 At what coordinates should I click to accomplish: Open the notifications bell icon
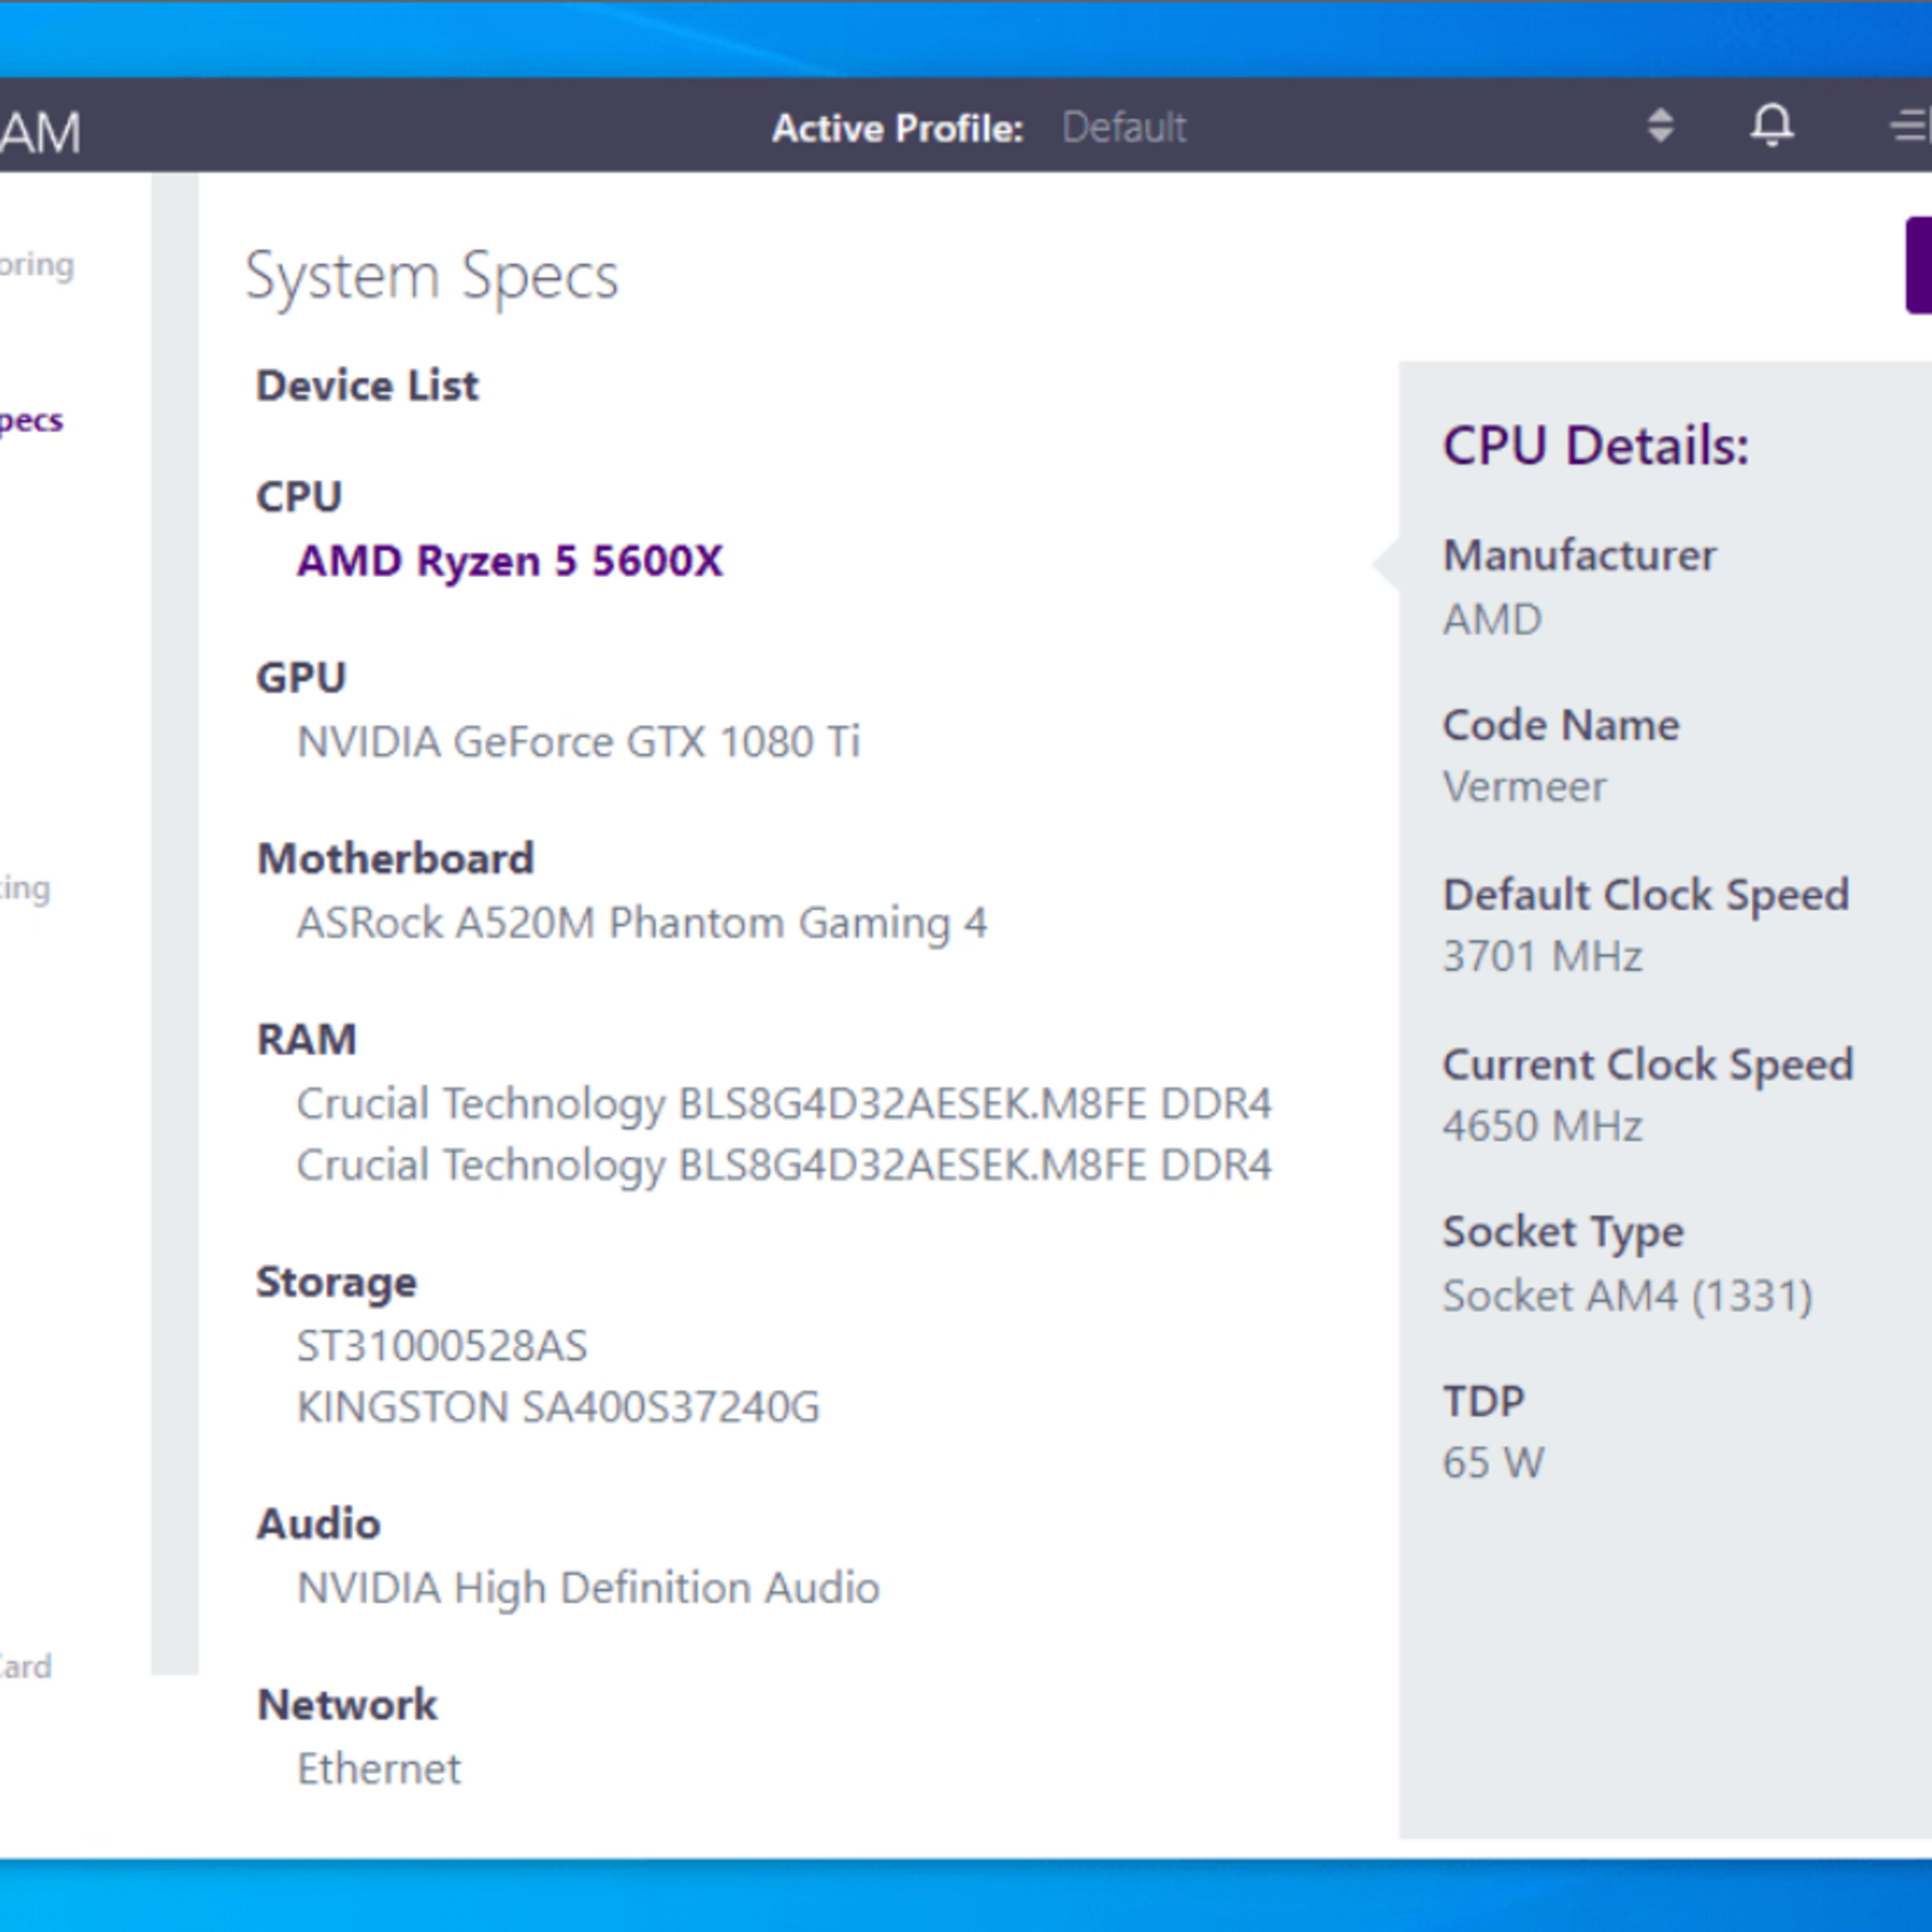[1771, 126]
